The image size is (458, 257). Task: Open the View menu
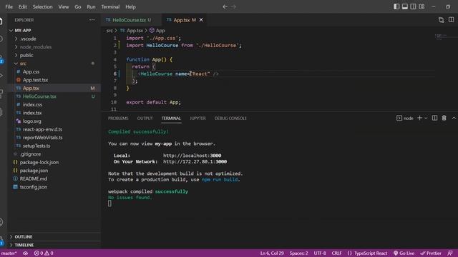[x=64, y=6]
